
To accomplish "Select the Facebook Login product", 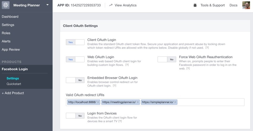I will (15, 69).
